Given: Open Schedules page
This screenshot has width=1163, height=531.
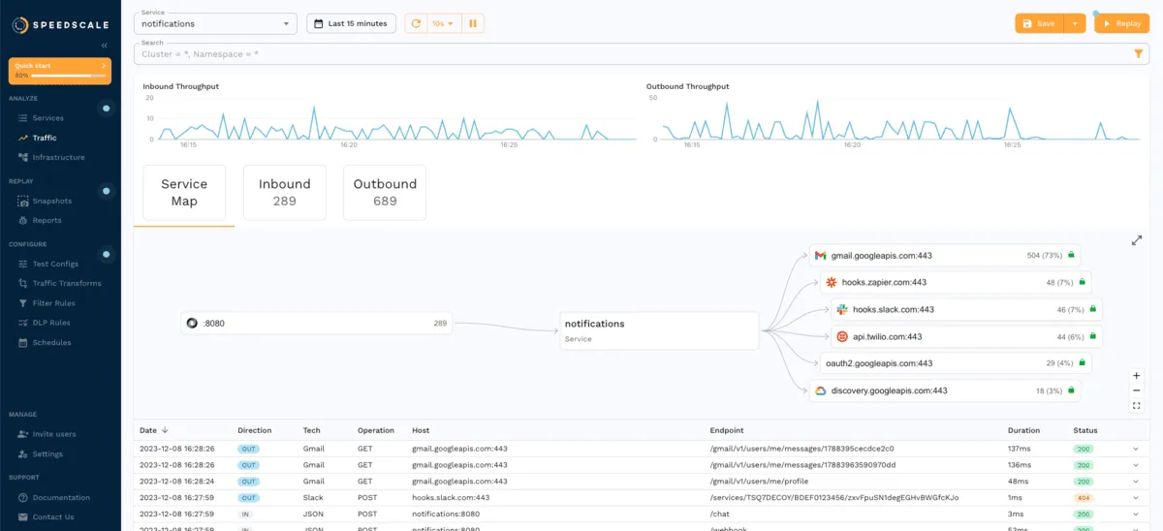Looking at the screenshot, I should pos(51,342).
